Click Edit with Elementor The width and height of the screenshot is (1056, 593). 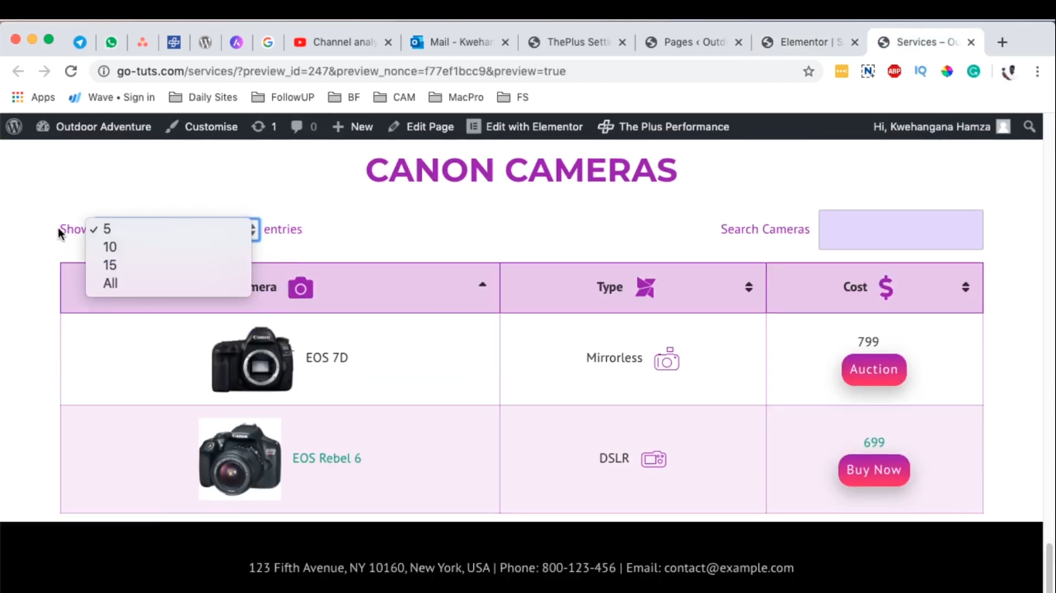point(525,127)
